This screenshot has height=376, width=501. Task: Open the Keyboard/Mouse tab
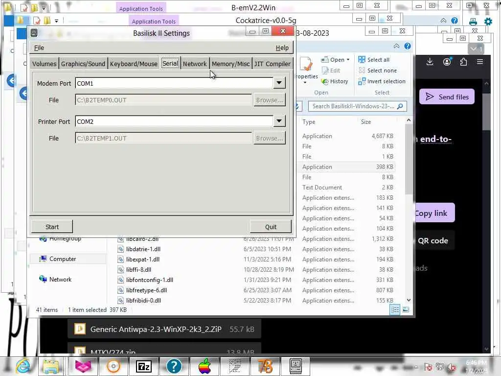tap(134, 64)
